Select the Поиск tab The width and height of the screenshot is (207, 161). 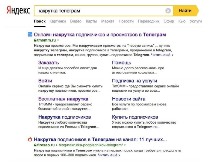click(x=40, y=21)
